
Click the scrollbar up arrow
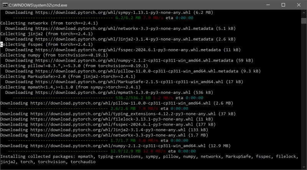[304, 13]
